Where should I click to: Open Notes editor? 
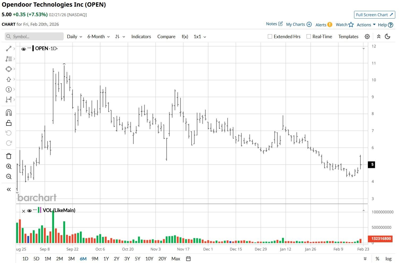click(274, 24)
